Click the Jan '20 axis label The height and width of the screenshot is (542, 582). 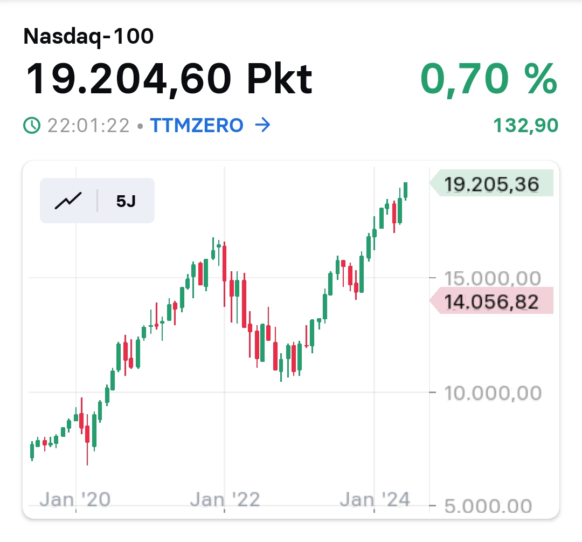click(75, 499)
